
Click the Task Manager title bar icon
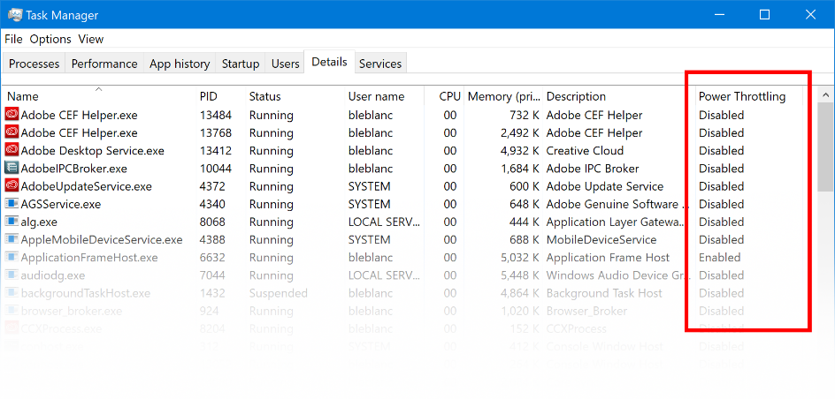pyautogui.click(x=15, y=15)
